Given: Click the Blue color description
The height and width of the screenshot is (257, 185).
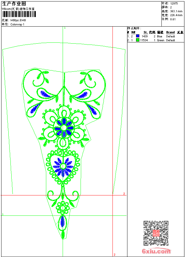Looking at the screenshot, I should pos(159,36).
